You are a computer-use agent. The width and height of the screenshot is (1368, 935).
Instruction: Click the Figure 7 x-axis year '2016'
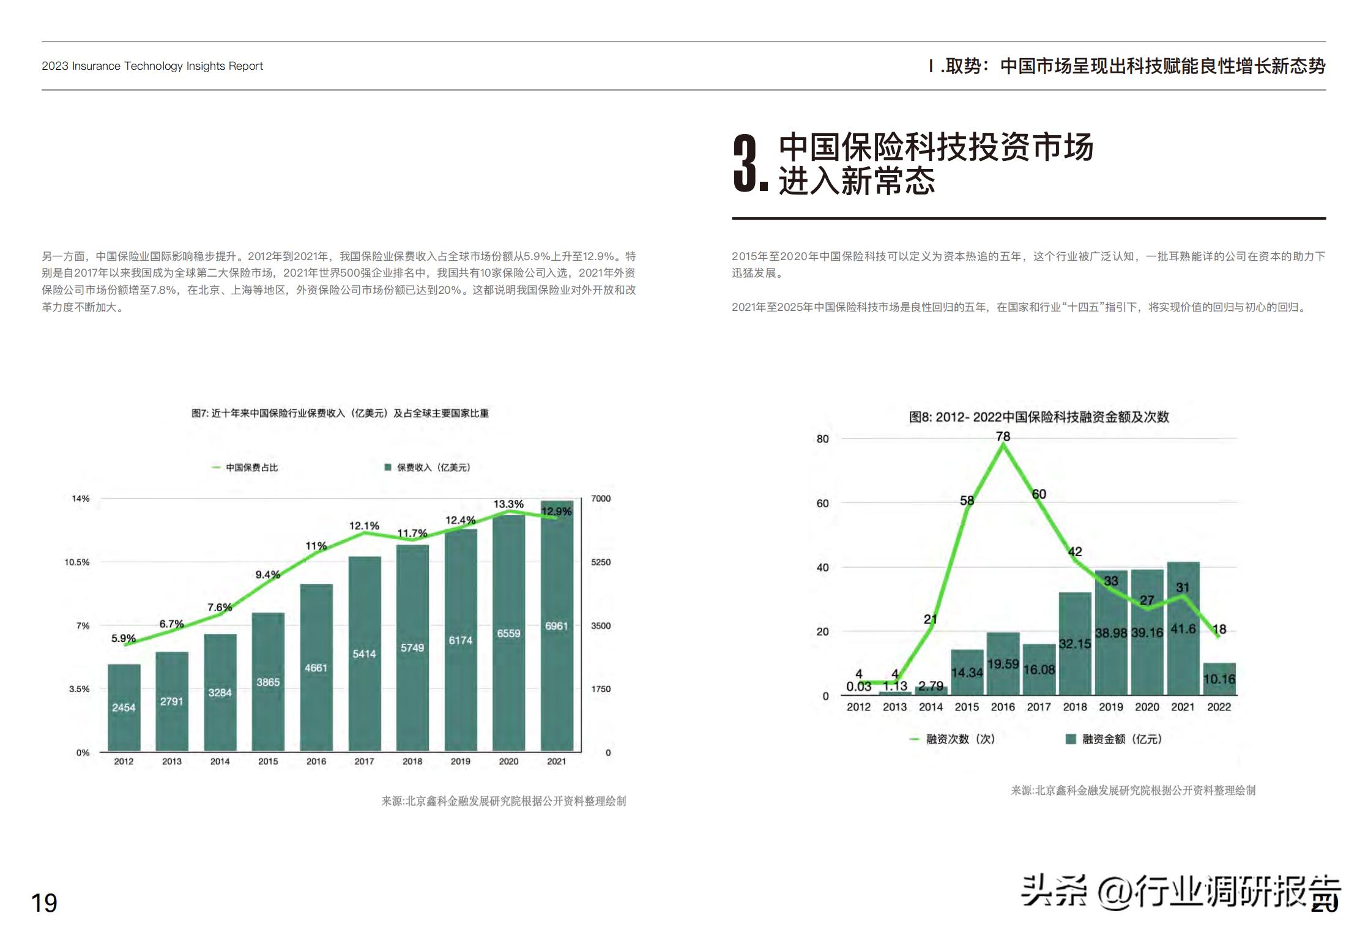(316, 762)
